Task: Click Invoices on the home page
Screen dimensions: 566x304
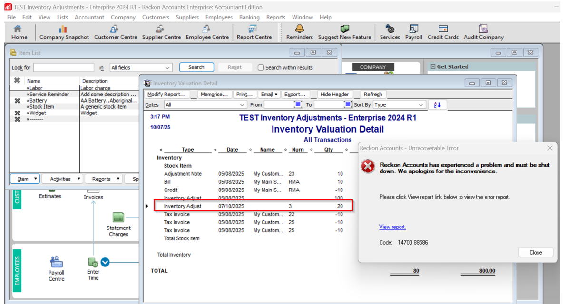Action: pos(93,193)
